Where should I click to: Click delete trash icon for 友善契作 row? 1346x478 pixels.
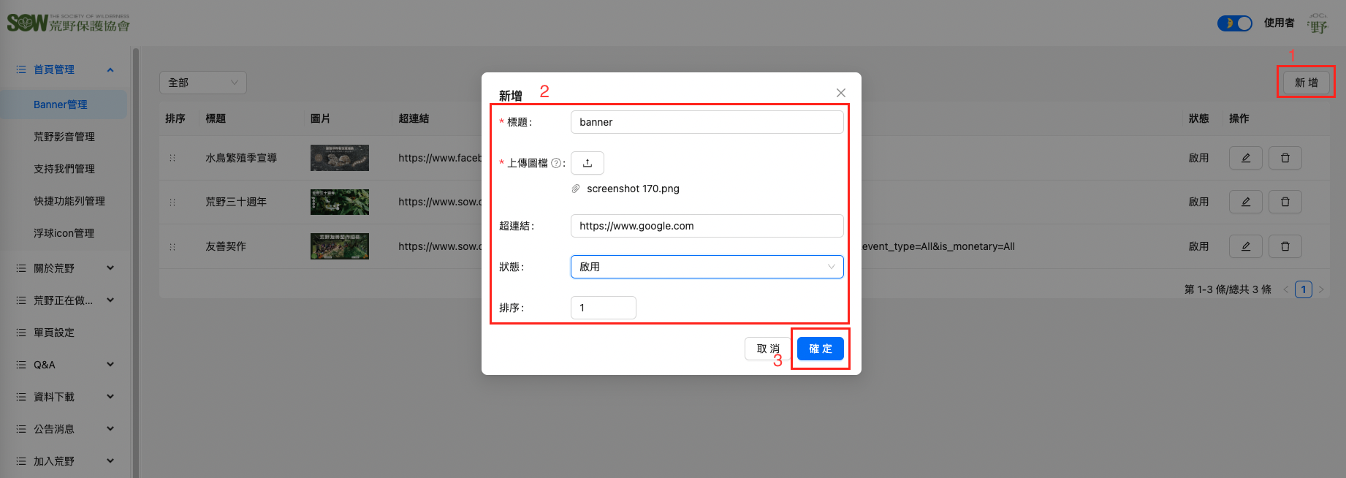point(1285,246)
